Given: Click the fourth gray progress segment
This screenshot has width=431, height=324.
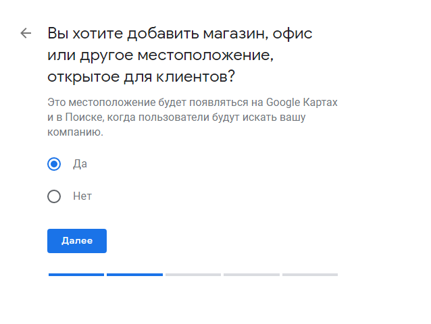Looking at the screenshot, I should pos(251,275).
